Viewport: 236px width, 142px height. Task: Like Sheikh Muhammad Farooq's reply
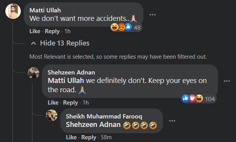(71, 137)
